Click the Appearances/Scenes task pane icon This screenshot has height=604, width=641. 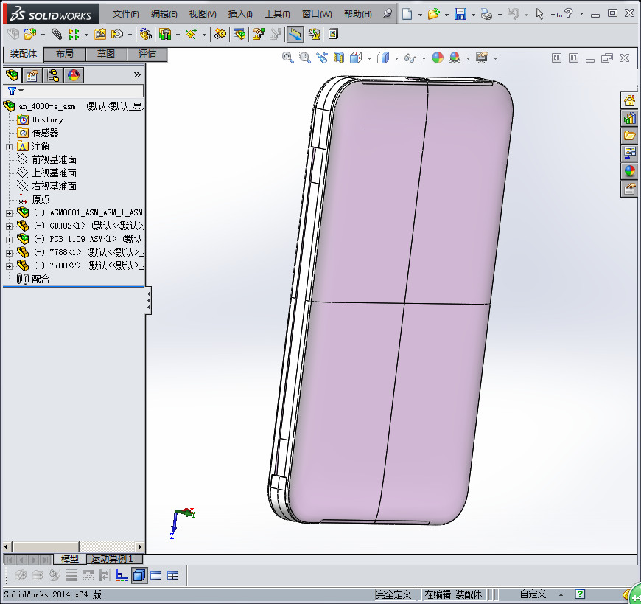point(630,170)
